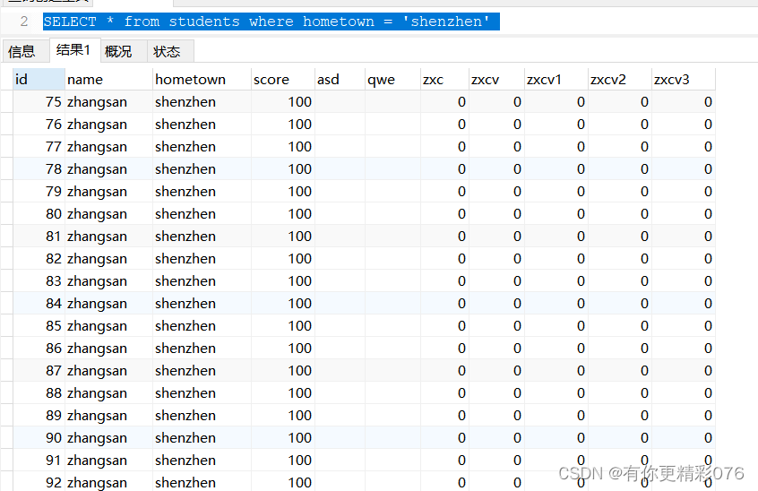Click the zxc column header
Screen dimensions: 758x491
click(x=444, y=79)
